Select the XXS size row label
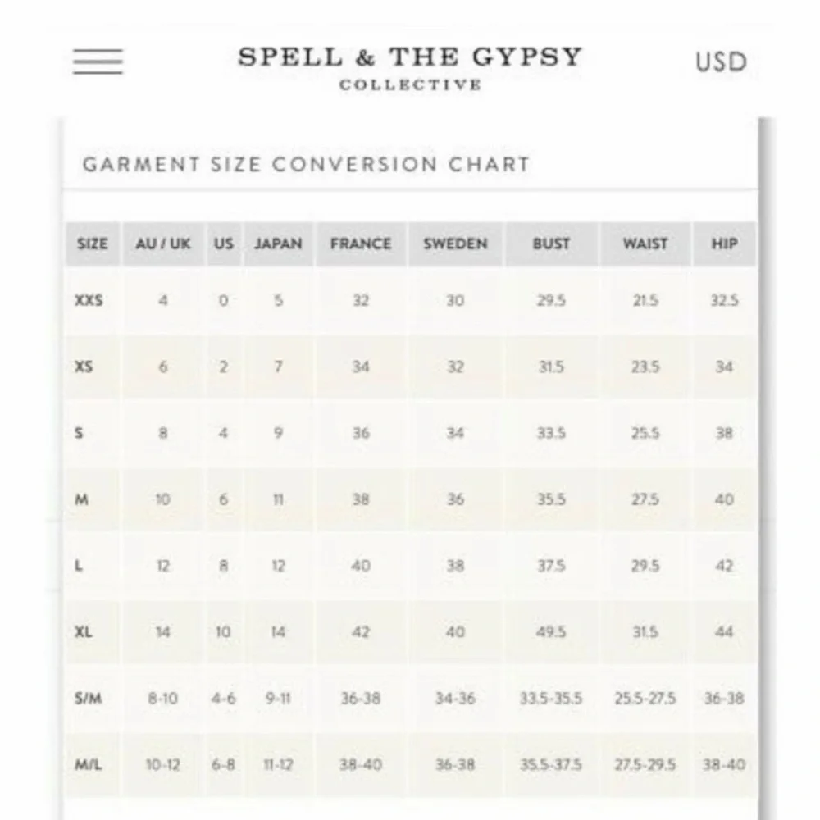 point(89,300)
